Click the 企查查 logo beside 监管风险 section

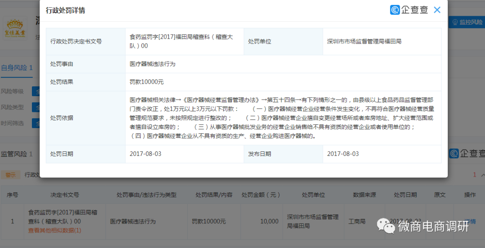coord(467,154)
